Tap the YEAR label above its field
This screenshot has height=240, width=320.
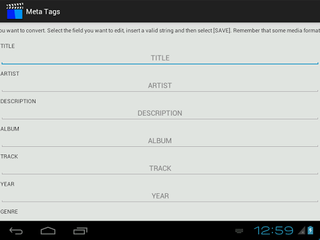coord(7,184)
